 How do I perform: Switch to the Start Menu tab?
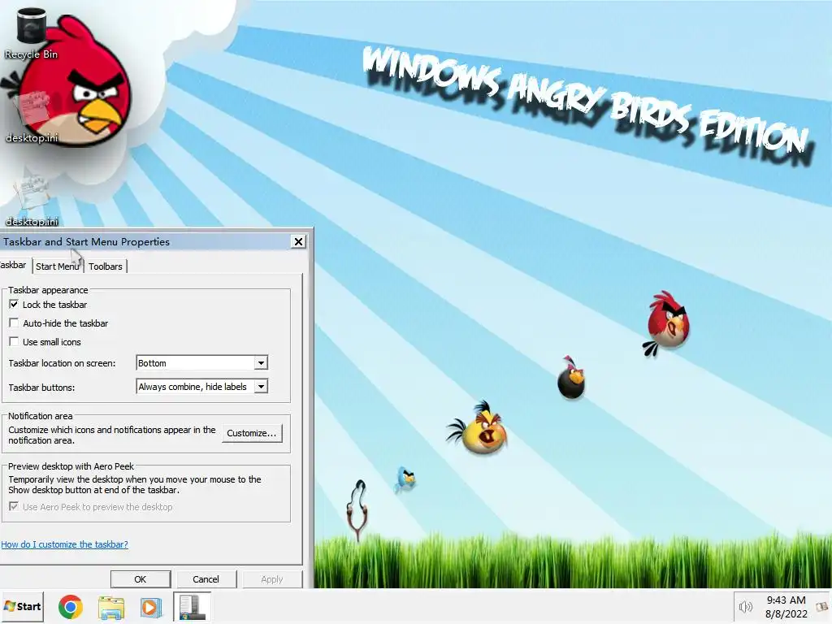click(58, 266)
